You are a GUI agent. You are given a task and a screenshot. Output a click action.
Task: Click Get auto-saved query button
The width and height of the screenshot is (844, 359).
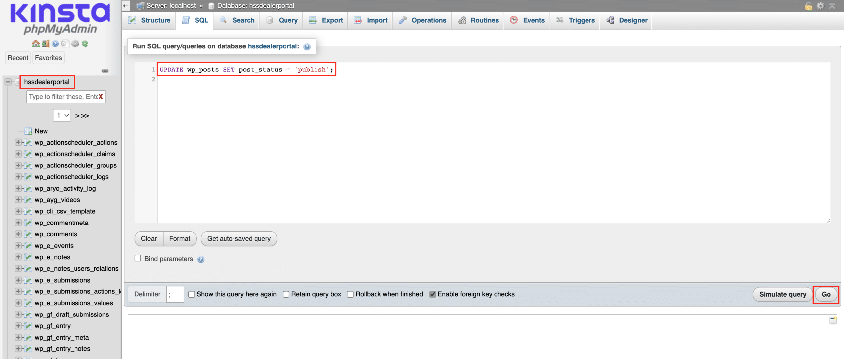[239, 239]
